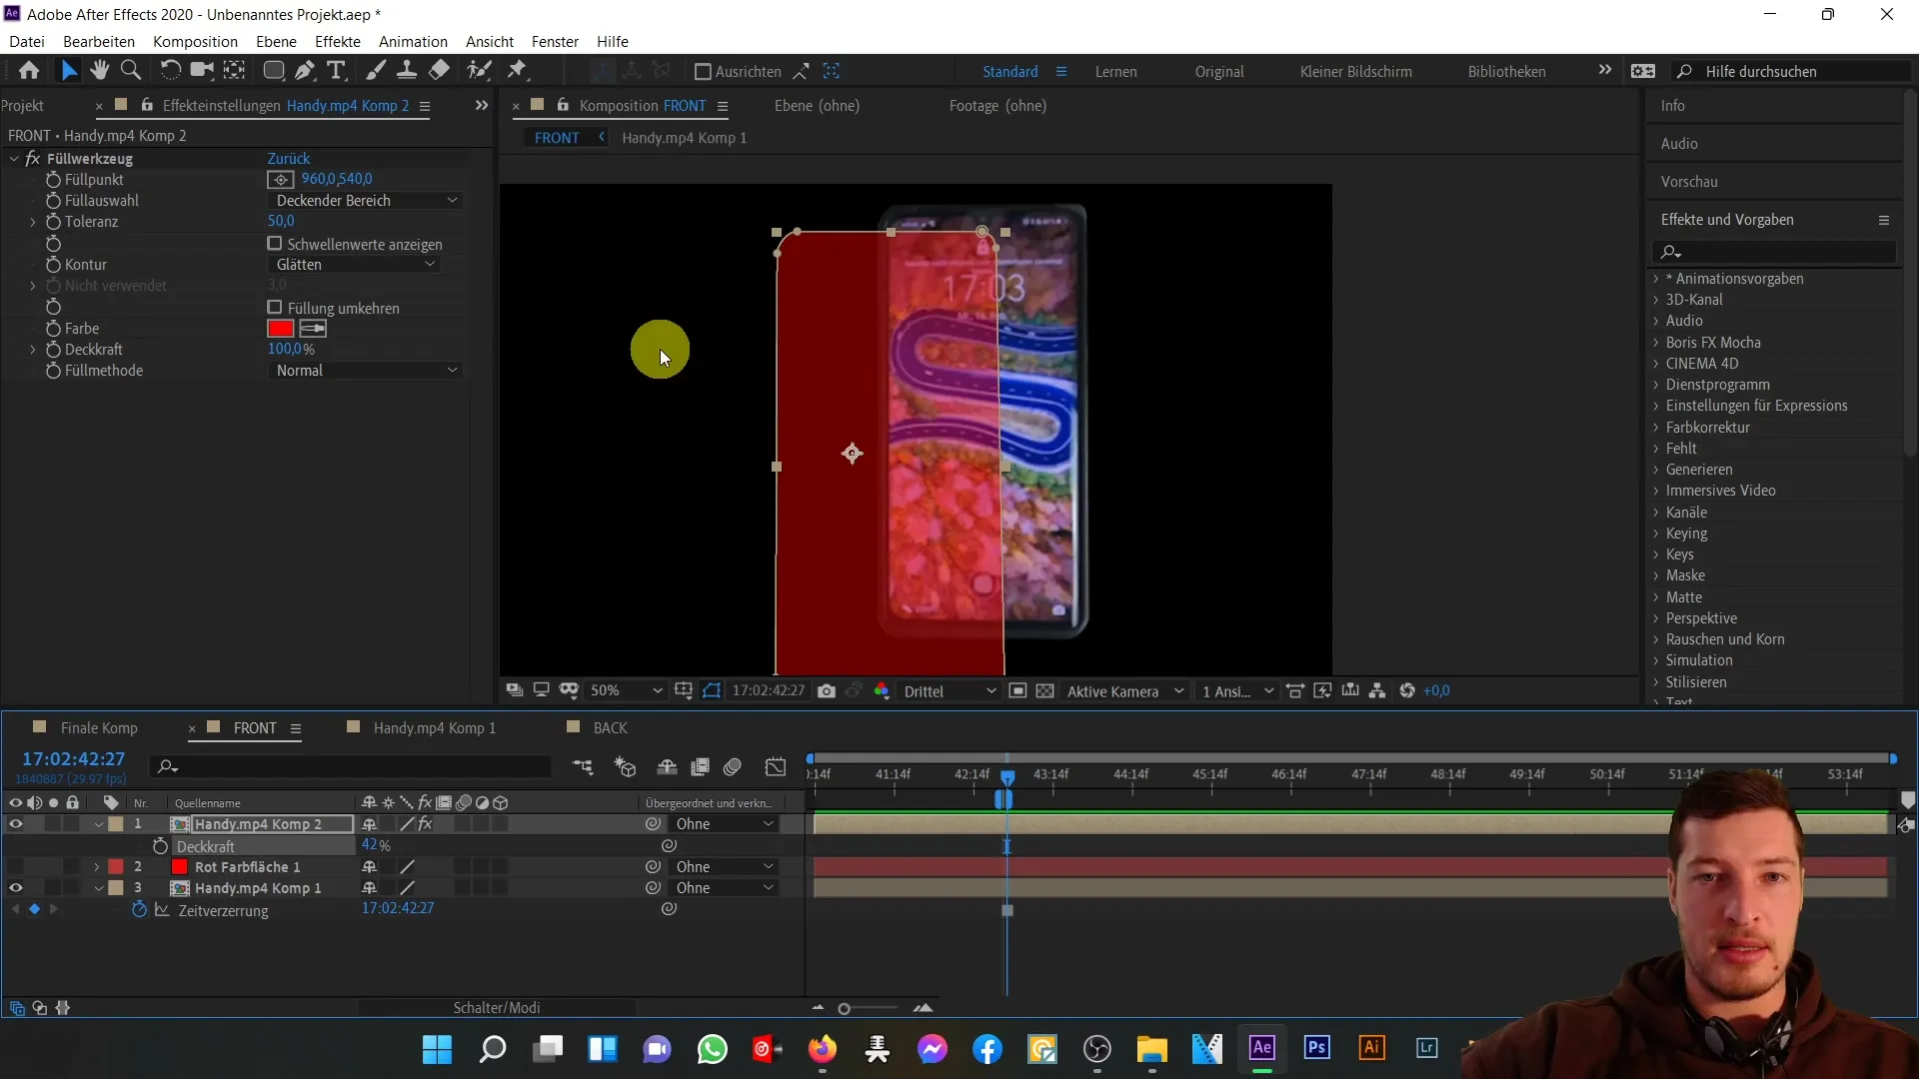Click the Graph Editor icon in timeline

point(776,767)
